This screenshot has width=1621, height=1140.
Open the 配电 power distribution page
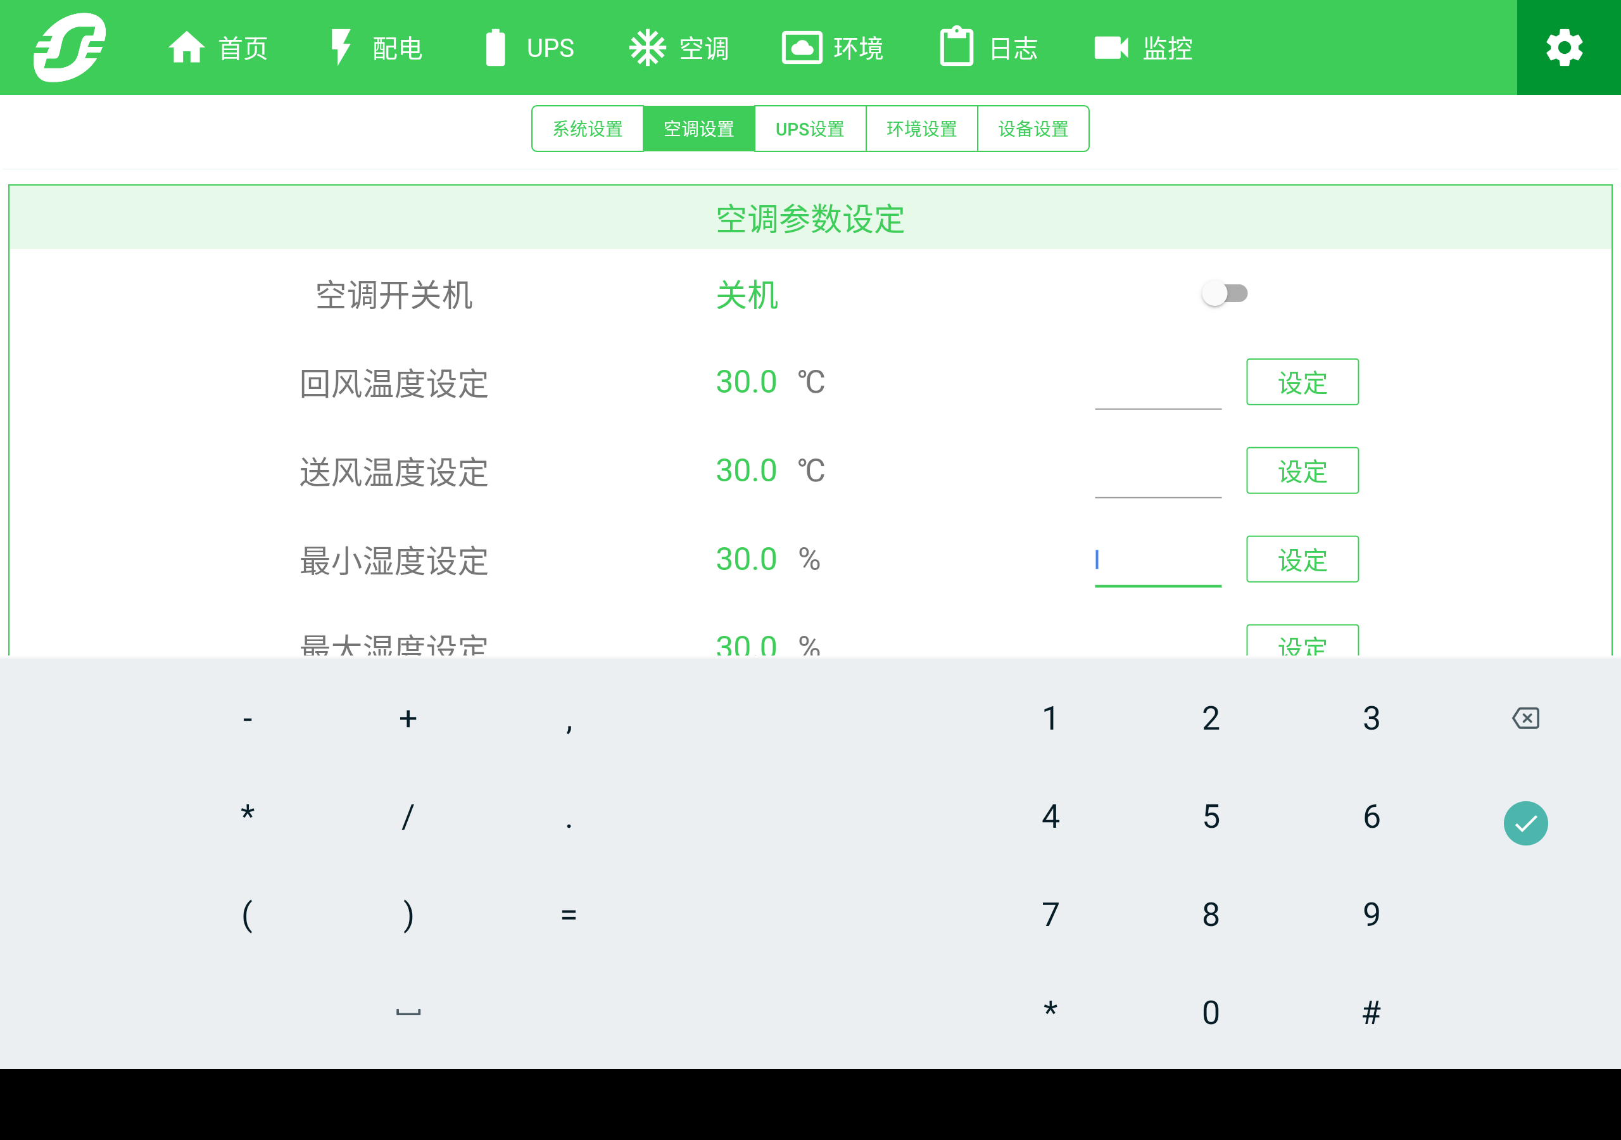tap(342, 47)
